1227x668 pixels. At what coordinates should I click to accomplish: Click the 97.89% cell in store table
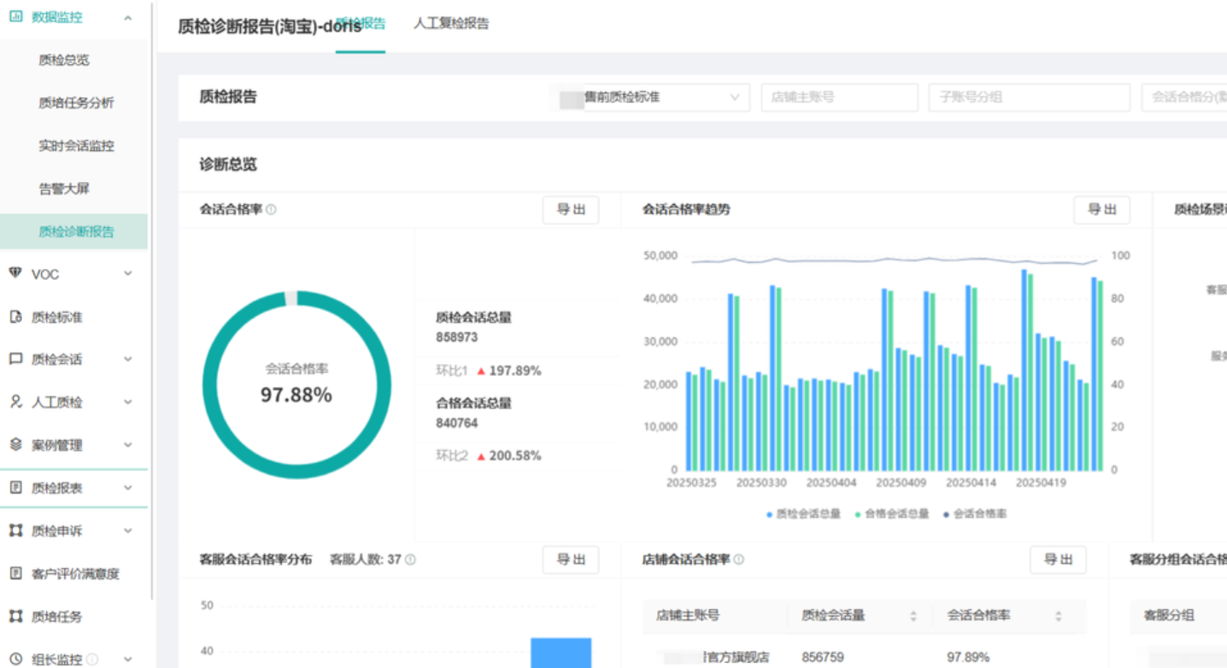coord(968,657)
